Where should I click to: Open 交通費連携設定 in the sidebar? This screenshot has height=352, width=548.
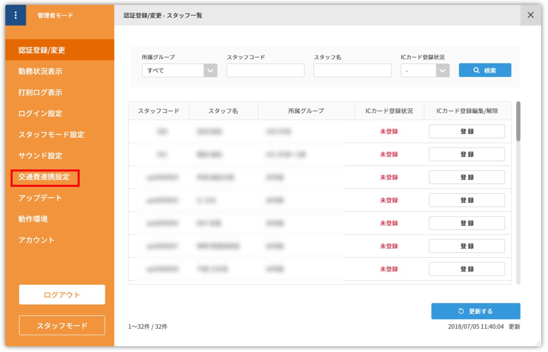(44, 177)
